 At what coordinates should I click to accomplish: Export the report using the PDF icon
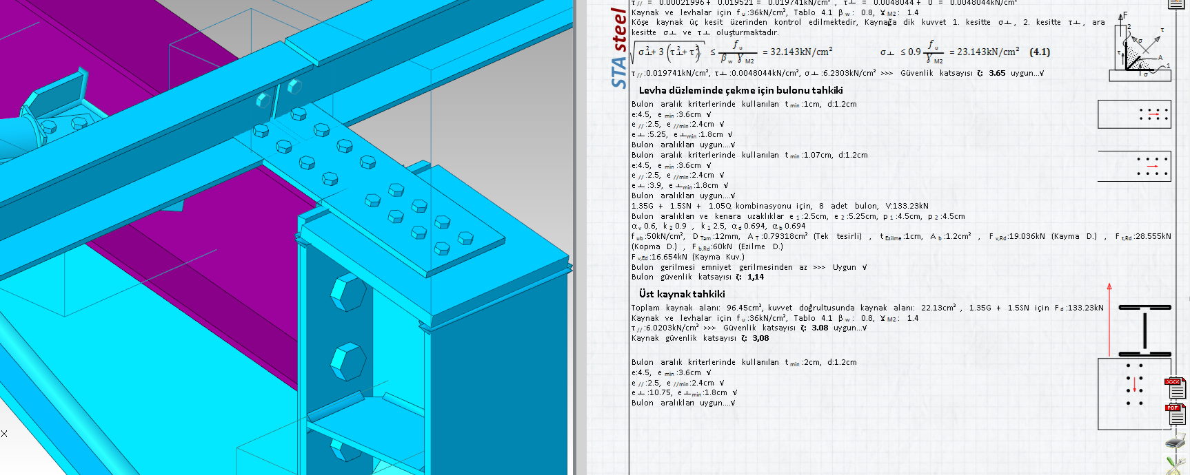[x=1175, y=414]
